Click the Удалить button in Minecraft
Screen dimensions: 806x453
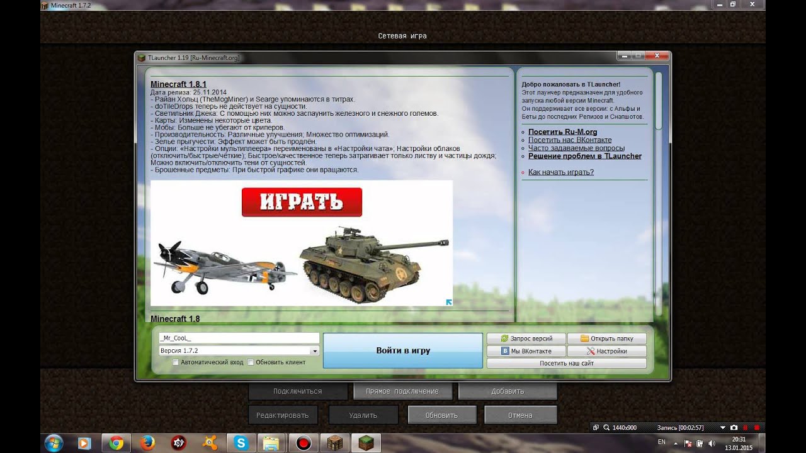pos(363,415)
